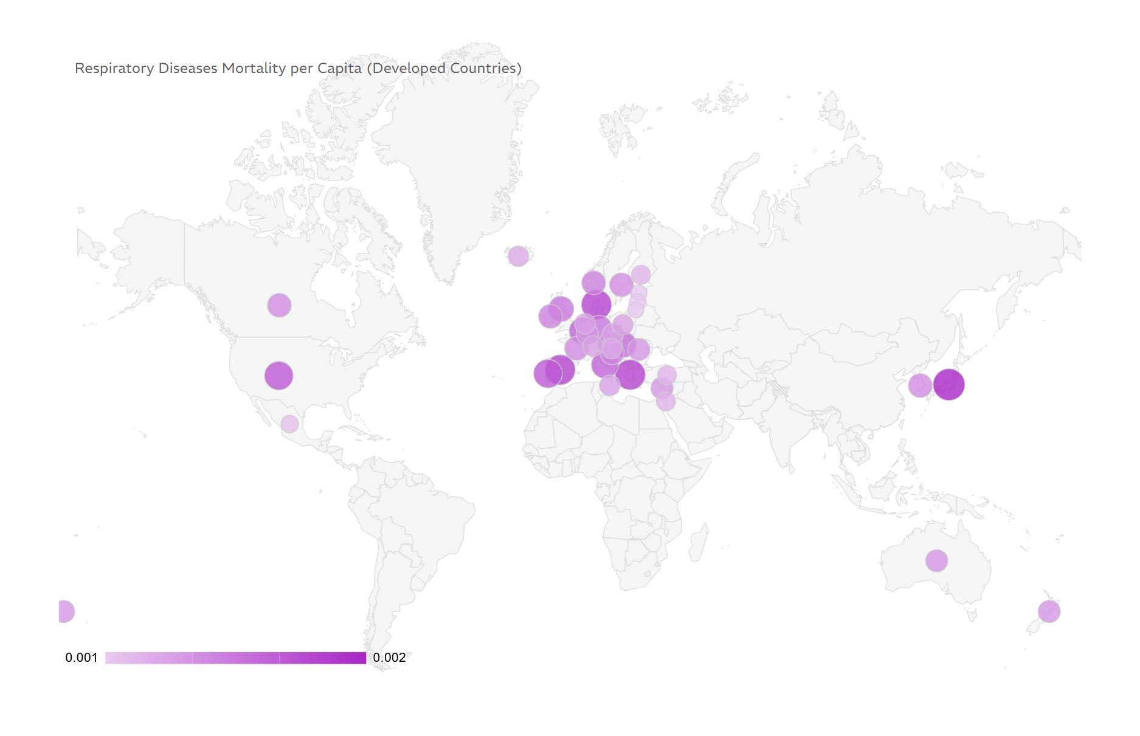
Task: Click the 0.002 legend maximum label
Action: [x=389, y=658]
